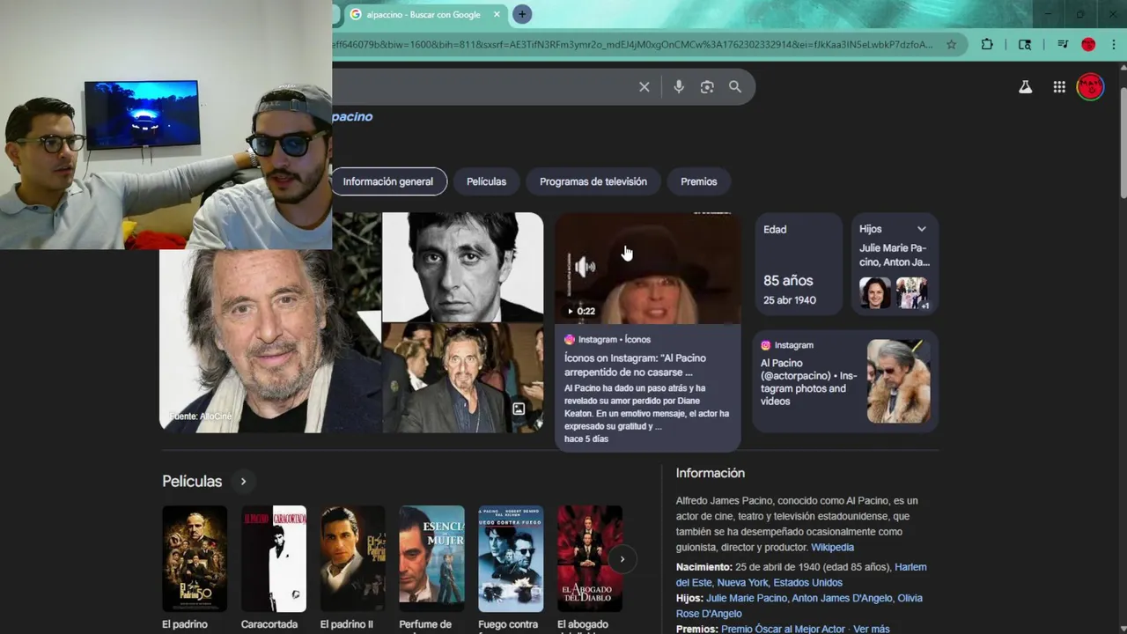Show more films with Películas arrow
The height and width of the screenshot is (634, 1127).
pos(243,481)
